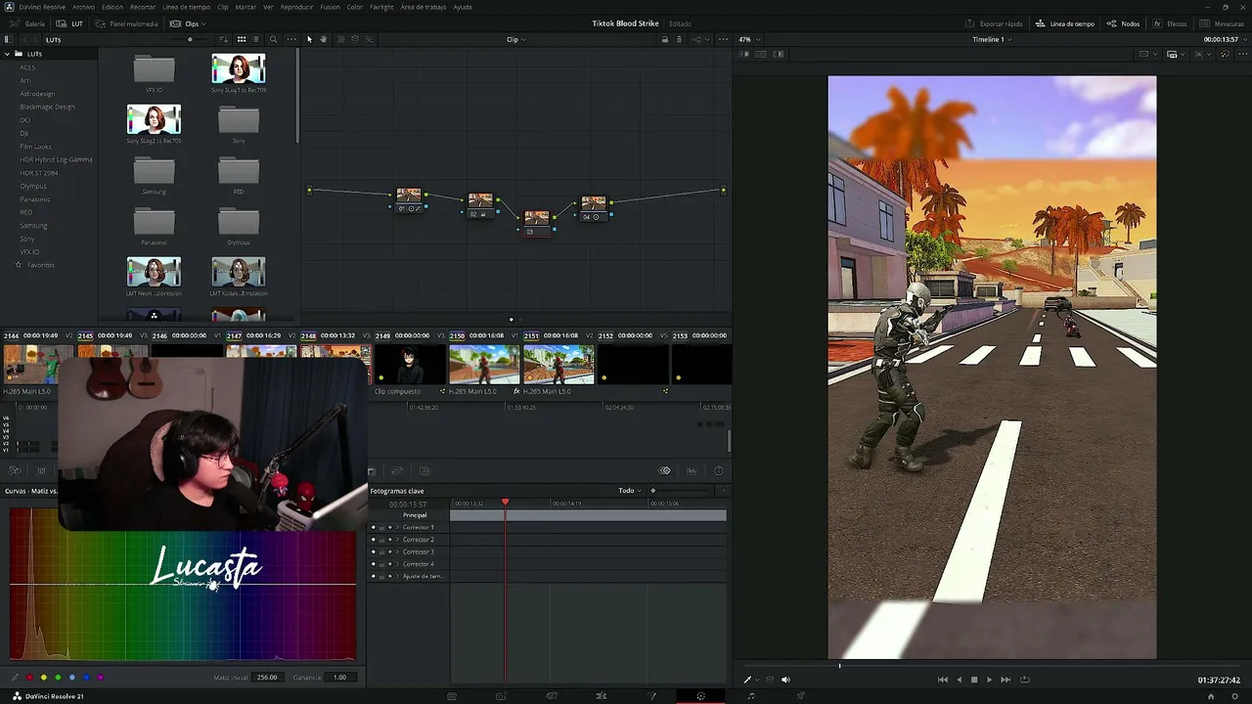Image resolution: width=1252 pixels, height=704 pixels.
Task: Select the Film Looks LUT folder
Action: (35, 147)
